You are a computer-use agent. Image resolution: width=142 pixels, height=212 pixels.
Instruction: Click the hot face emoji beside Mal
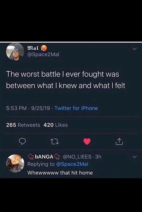44,48
